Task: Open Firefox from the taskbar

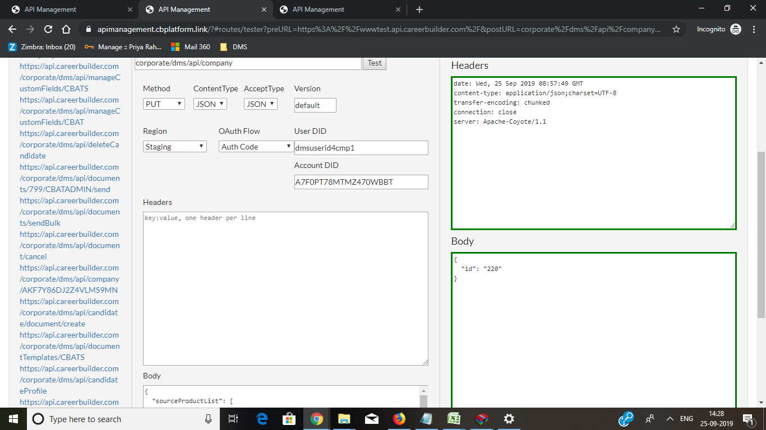Action: click(x=399, y=419)
